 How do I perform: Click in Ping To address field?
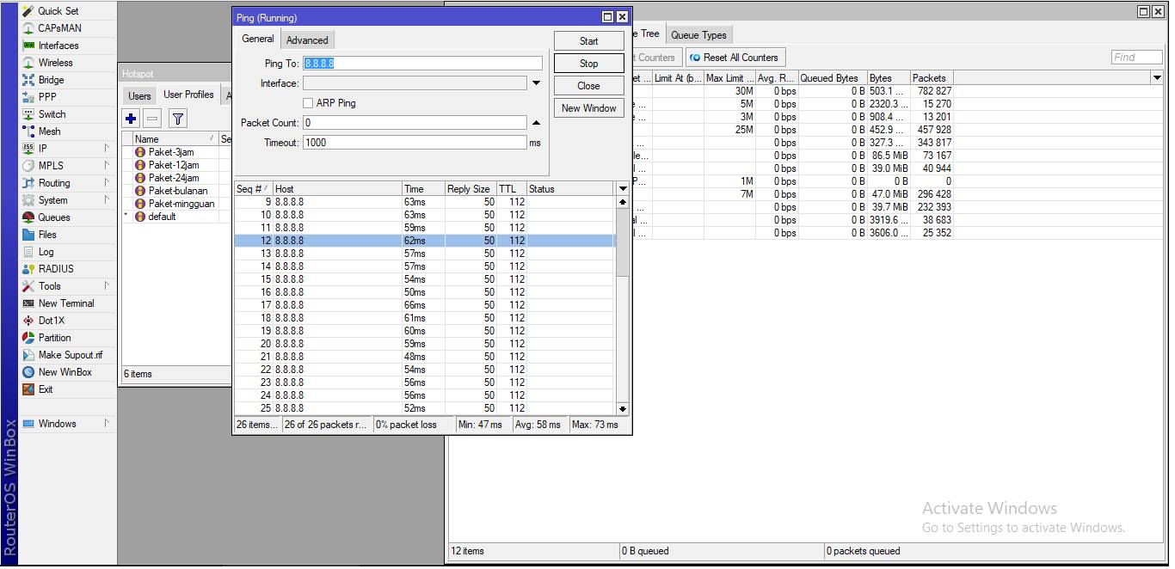(x=422, y=64)
